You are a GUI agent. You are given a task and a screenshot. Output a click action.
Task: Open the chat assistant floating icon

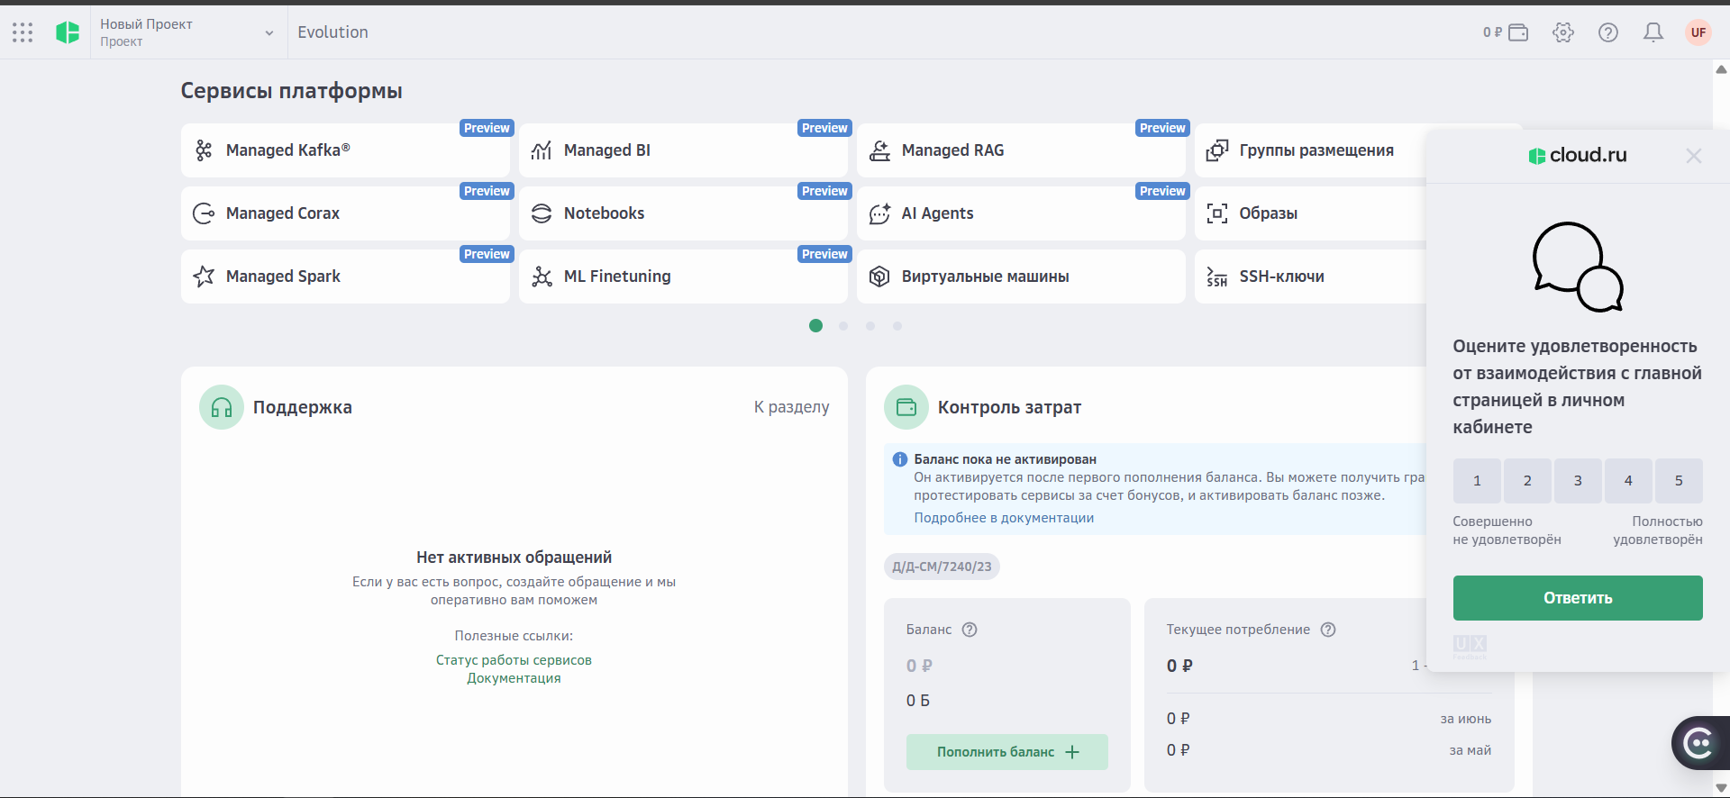click(1699, 743)
